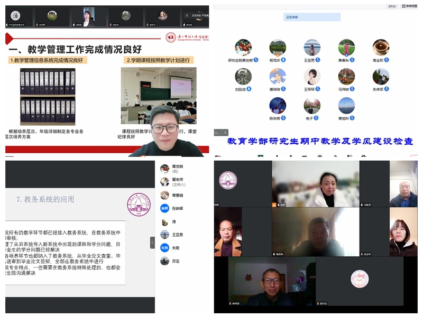This screenshot has width=423, height=317.
Task: Select 兔子's avatar in the grid
Action: coord(312,106)
